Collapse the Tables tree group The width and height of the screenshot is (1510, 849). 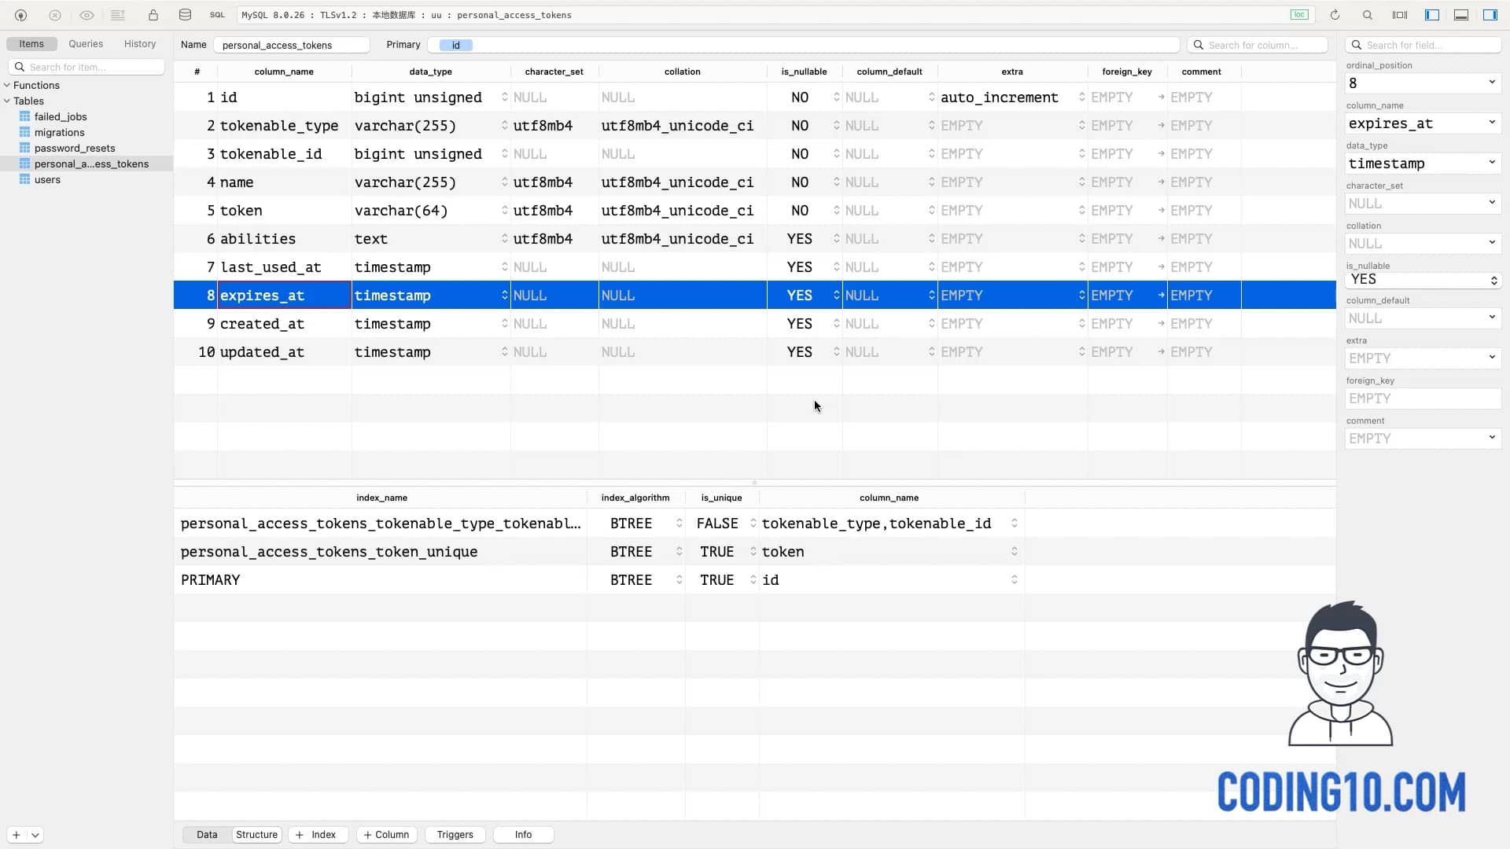(7, 101)
